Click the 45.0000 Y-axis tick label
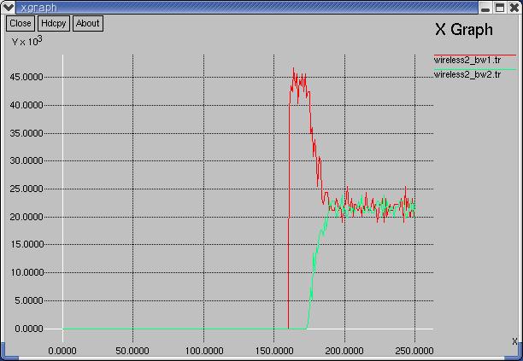This screenshot has width=523, height=361. point(26,78)
